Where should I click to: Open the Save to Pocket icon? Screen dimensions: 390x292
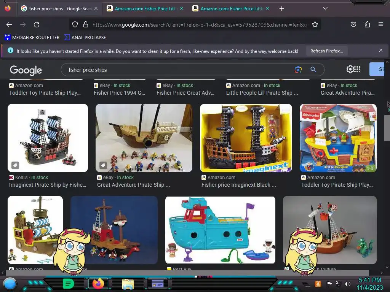pos(353,24)
